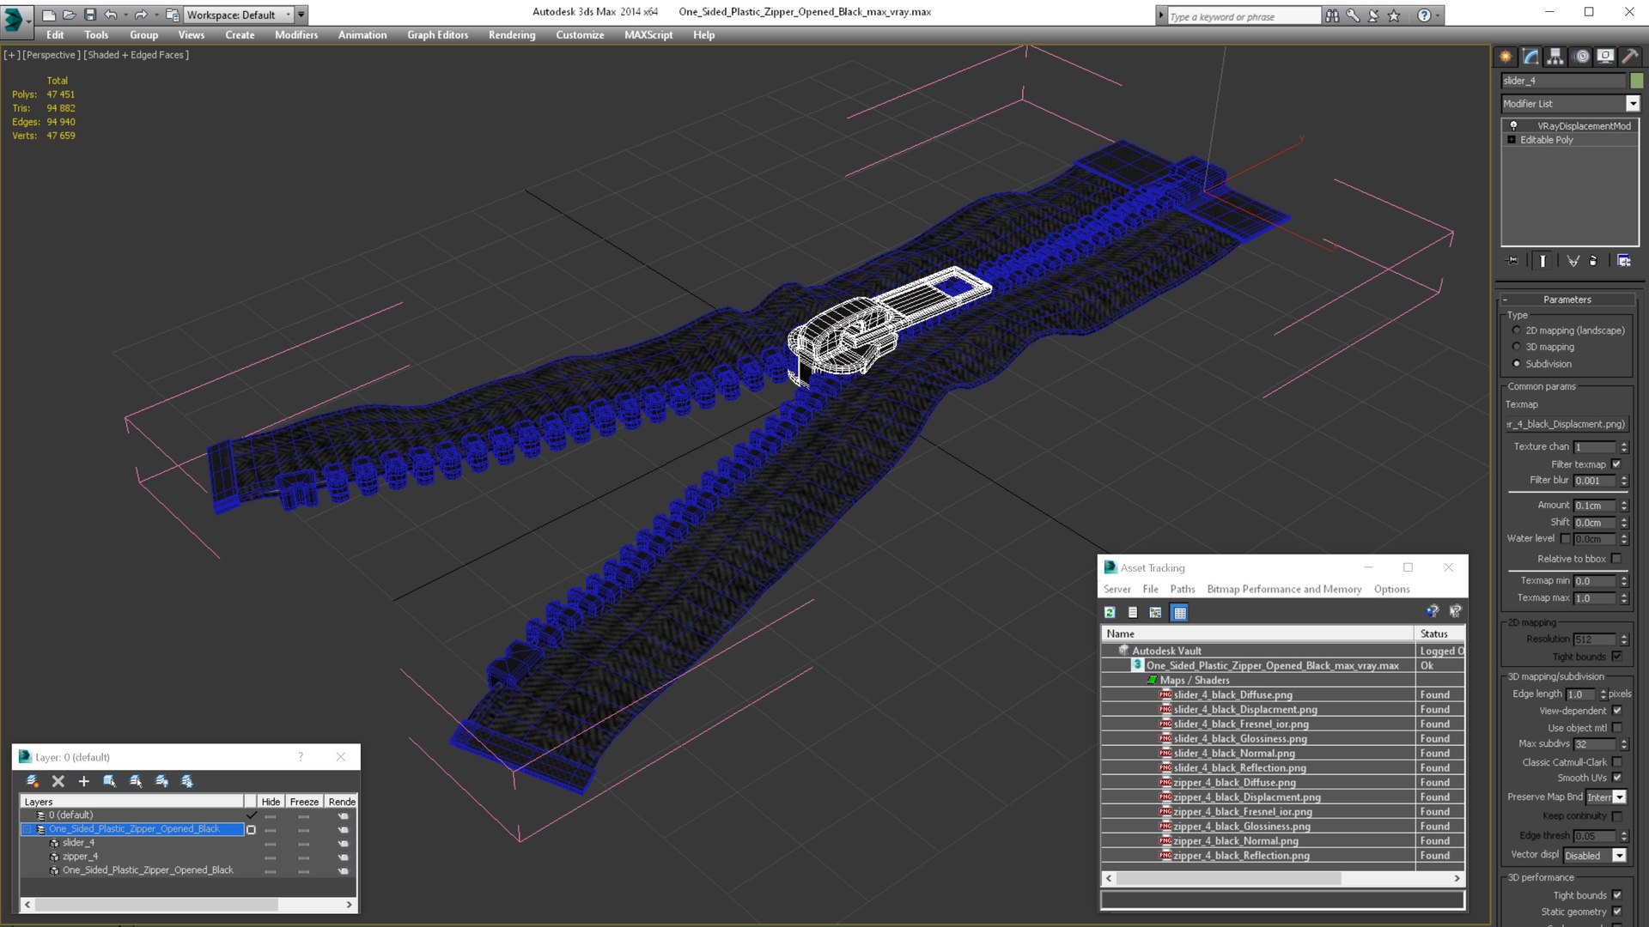Toggle the Filter texmap checkbox
The image size is (1649, 927).
[x=1616, y=464]
